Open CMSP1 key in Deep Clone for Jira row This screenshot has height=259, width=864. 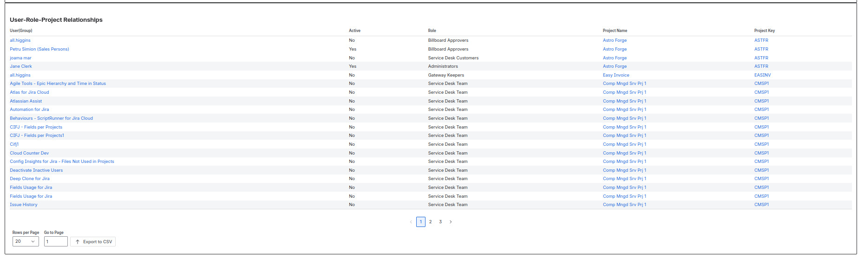pyautogui.click(x=761, y=179)
